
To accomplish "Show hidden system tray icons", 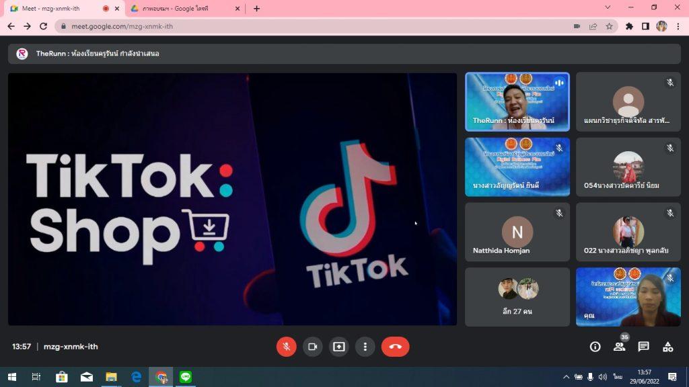I will tap(566, 377).
